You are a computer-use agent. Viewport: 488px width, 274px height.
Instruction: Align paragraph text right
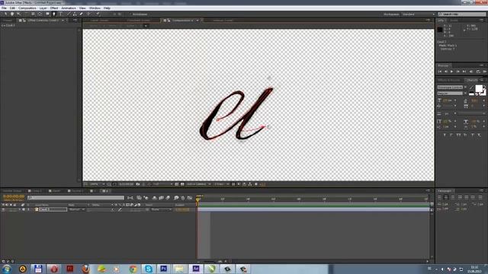pos(453,197)
